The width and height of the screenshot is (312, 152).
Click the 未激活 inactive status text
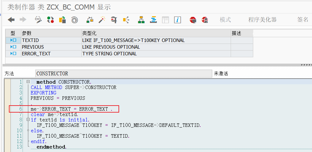pos(221,73)
